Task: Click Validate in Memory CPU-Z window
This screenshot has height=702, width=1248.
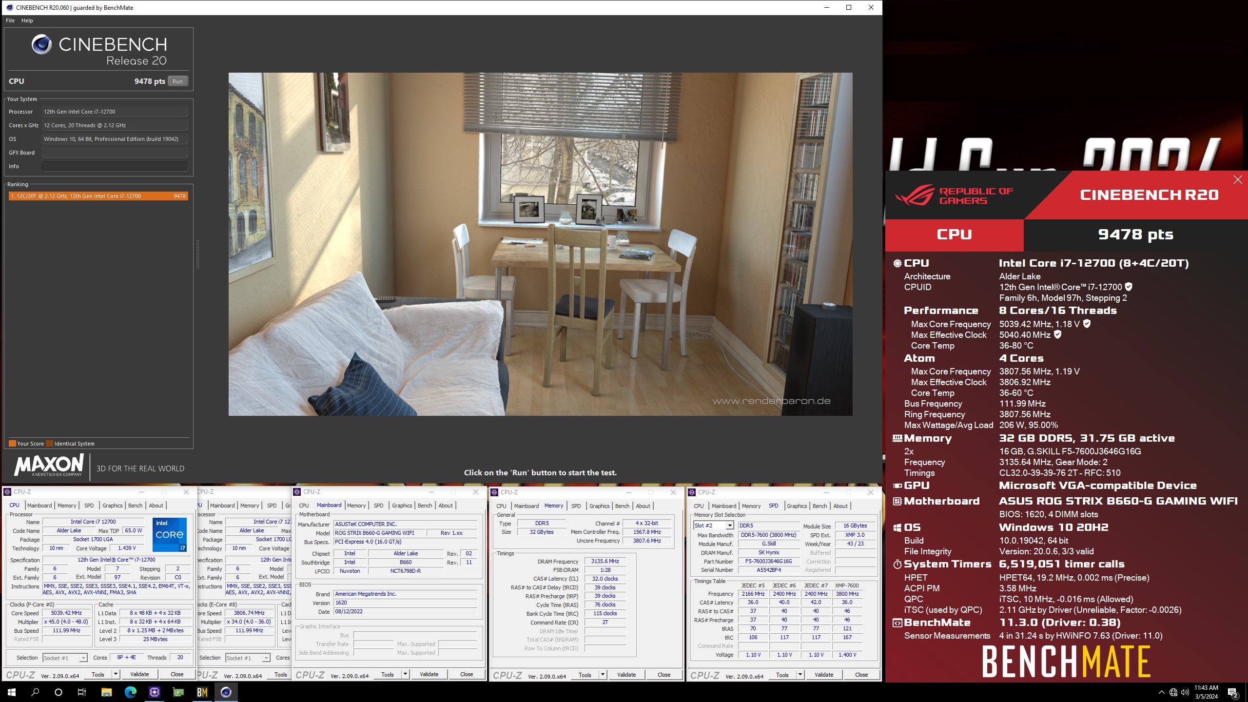Action: (x=626, y=675)
